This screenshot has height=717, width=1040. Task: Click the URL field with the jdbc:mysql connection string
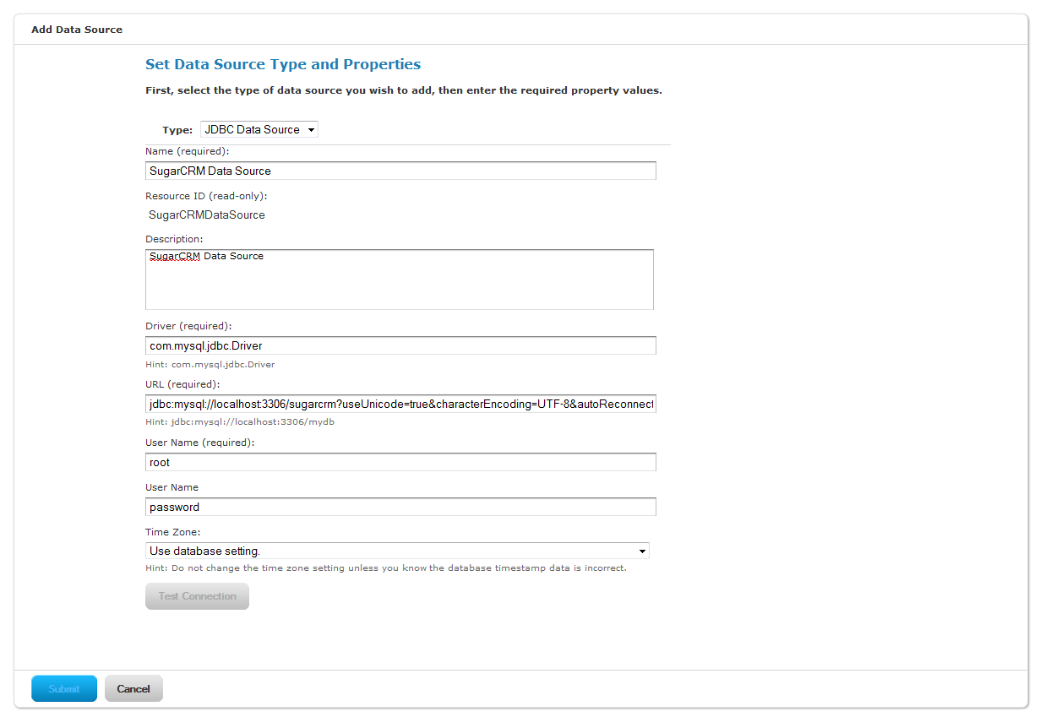click(400, 404)
